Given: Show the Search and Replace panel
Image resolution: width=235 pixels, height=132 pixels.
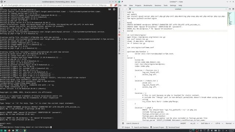Looking at the screenshot, I should 140,127.
